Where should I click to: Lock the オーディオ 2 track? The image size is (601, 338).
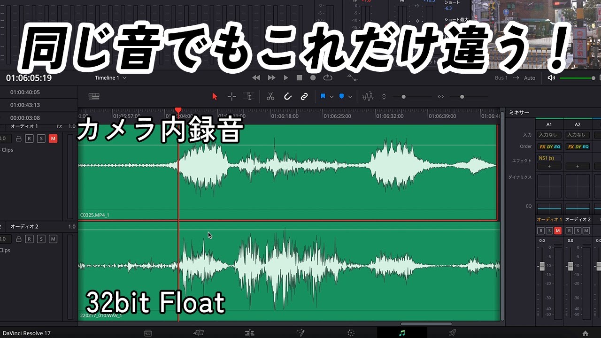pos(18,239)
